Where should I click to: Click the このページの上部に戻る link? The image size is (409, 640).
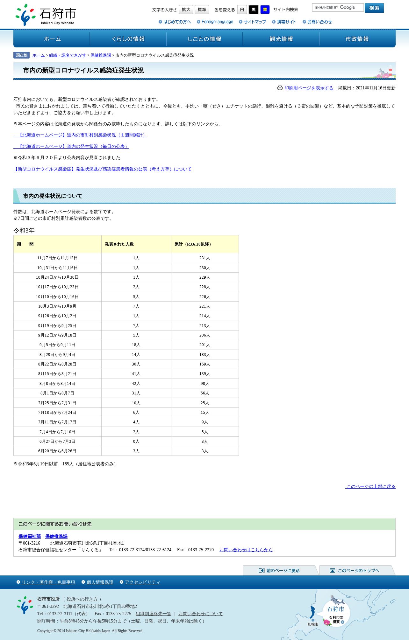click(370, 486)
